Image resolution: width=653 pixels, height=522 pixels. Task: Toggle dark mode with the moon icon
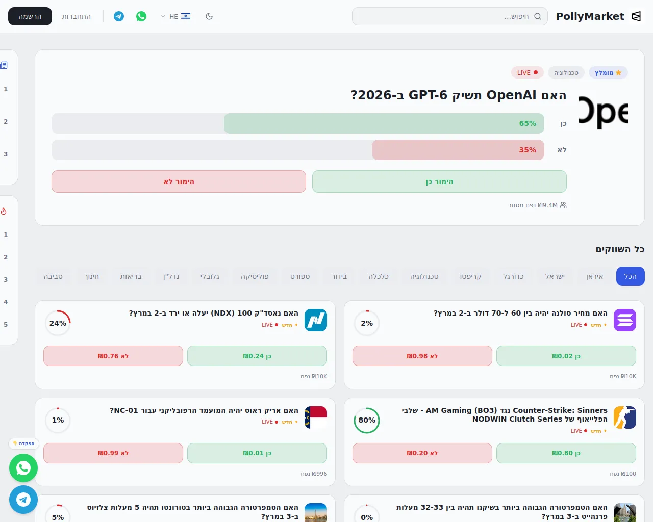click(209, 16)
